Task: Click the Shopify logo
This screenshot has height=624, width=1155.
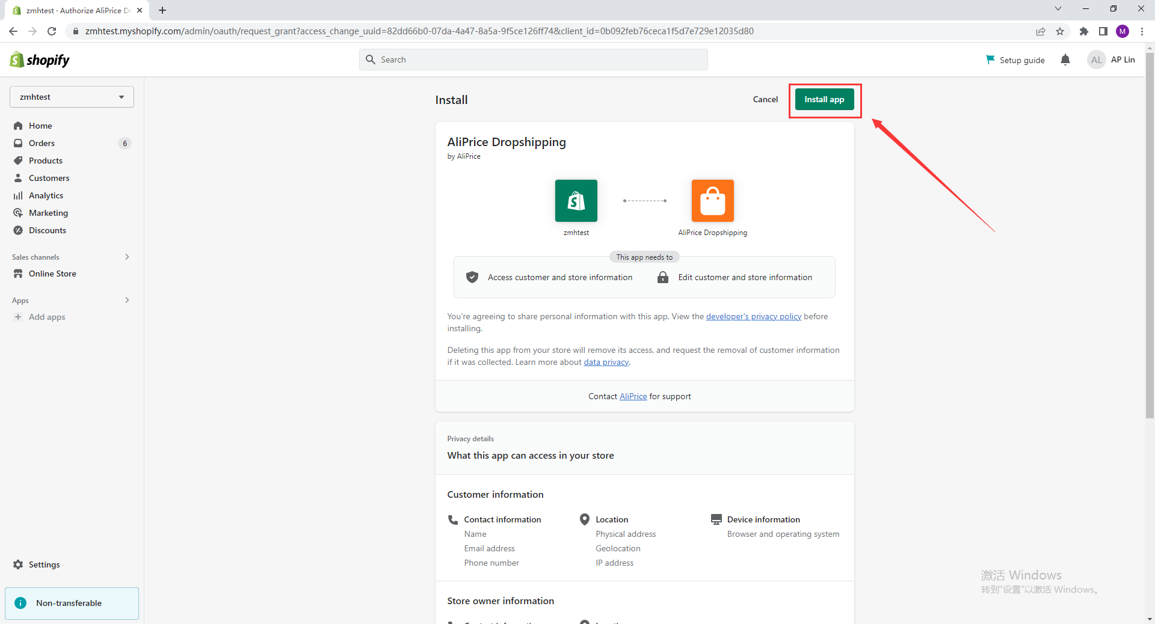Action: pyautogui.click(x=40, y=60)
